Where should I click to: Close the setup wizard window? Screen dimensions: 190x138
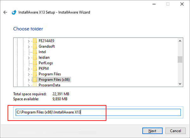[182, 4]
